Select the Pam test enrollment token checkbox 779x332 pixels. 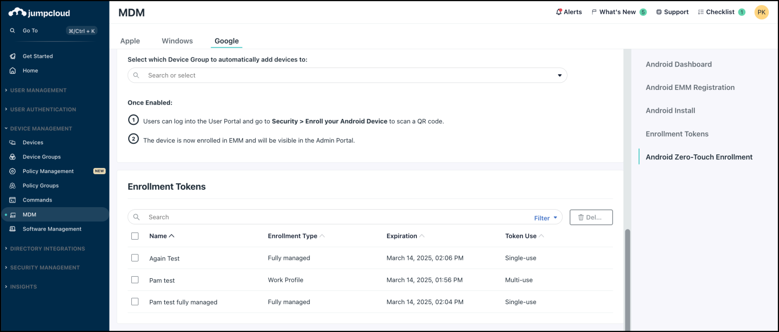[x=135, y=280]
